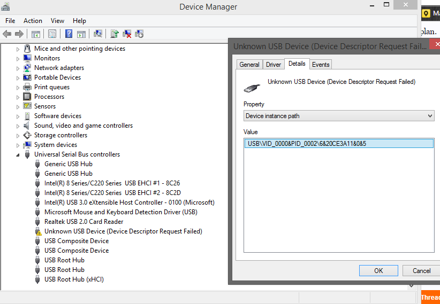
Task: Select the Details tab
Action: pos(297,64)
